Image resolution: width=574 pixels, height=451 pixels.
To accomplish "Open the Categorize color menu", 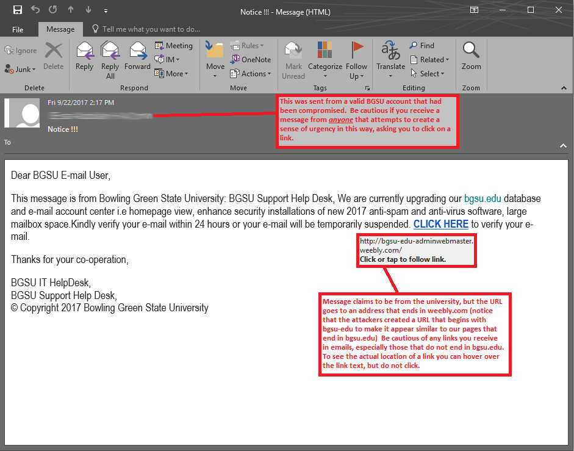I will (x=325, y=67).
